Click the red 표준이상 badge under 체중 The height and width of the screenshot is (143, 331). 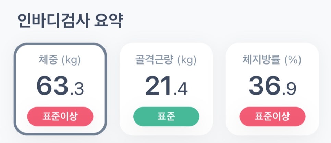[60, 116]
